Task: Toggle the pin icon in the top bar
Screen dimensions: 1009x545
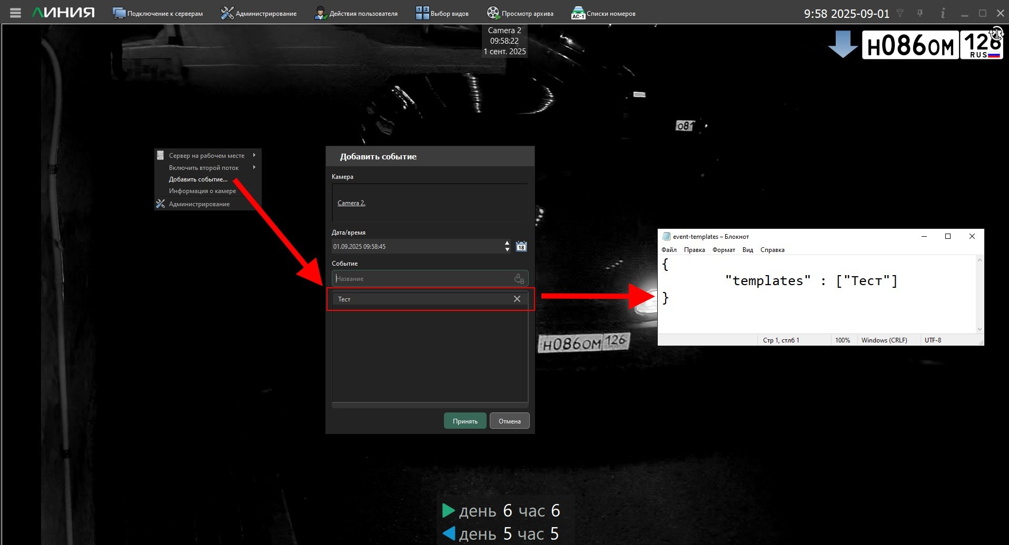Action: 920,13
